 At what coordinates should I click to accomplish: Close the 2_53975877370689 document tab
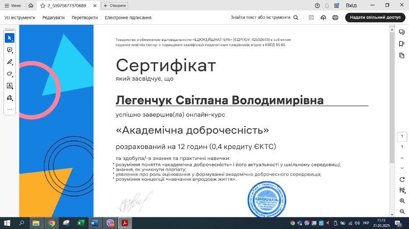tap(95, 6)
